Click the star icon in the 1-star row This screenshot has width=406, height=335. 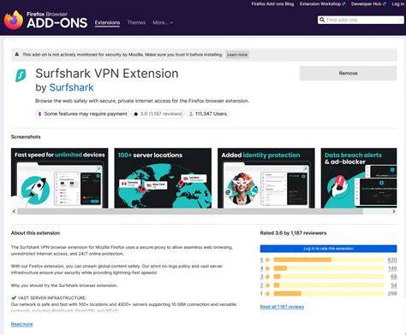[267, 293]
